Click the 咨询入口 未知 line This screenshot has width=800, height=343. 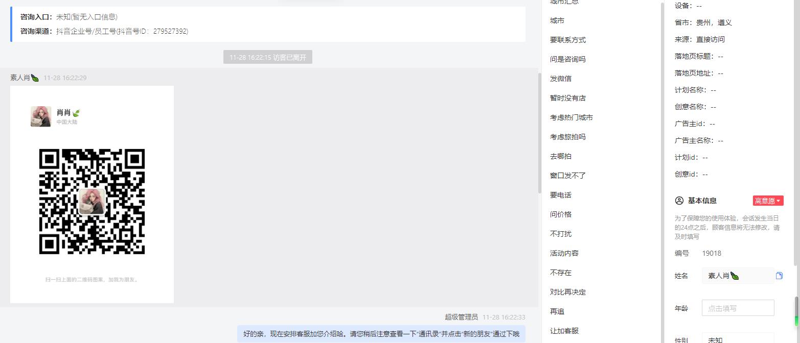tap(69, 17)
